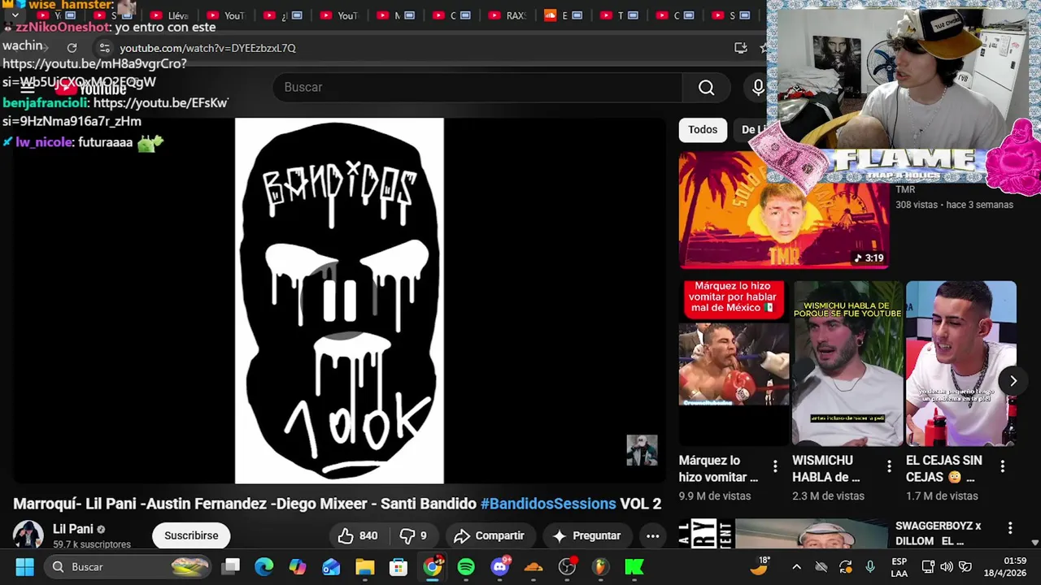1041x585 pixels.
Task: Open Lil Pani channel avatar
Action: 28,535
